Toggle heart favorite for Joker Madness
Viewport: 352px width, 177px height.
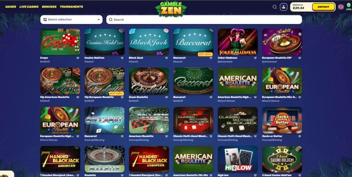point(255,58)
